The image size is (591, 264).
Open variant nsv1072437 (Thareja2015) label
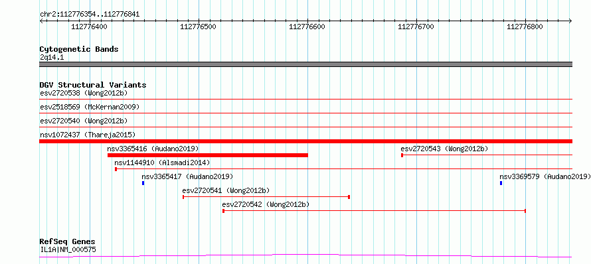(x=88, y=135)
